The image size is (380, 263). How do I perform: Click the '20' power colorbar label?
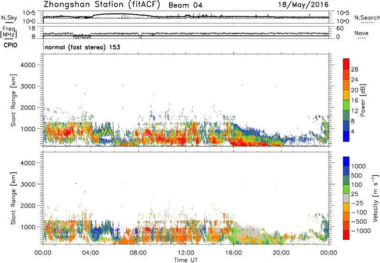pos(354,90)
